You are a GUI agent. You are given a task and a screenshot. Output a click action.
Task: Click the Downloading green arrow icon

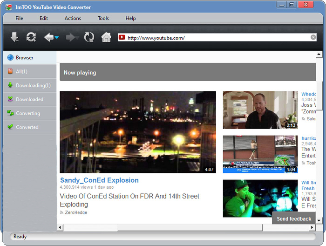pos(10,85)
